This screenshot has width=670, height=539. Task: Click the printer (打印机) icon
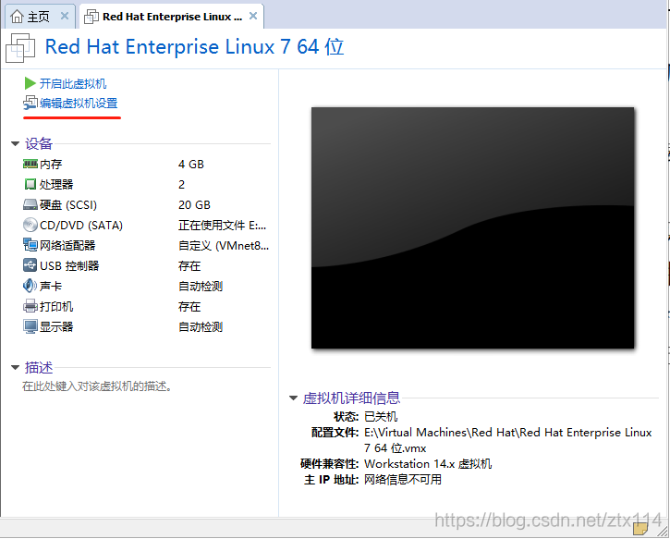click(30, 306)
